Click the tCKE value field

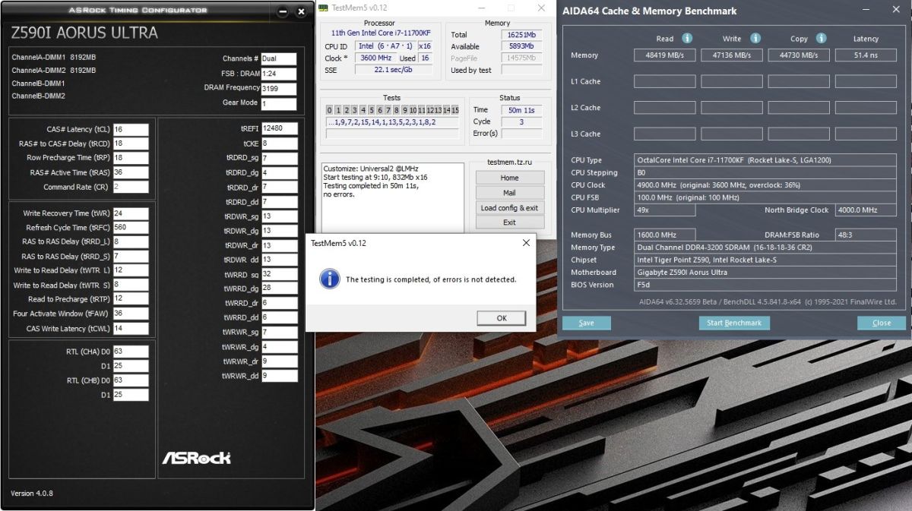click(280, 143)
